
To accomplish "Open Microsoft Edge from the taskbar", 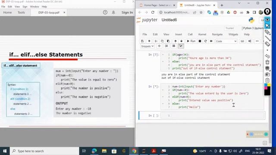I will coord(94,151).
